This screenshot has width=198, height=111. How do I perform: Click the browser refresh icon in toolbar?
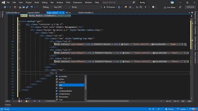click(119, 7)
